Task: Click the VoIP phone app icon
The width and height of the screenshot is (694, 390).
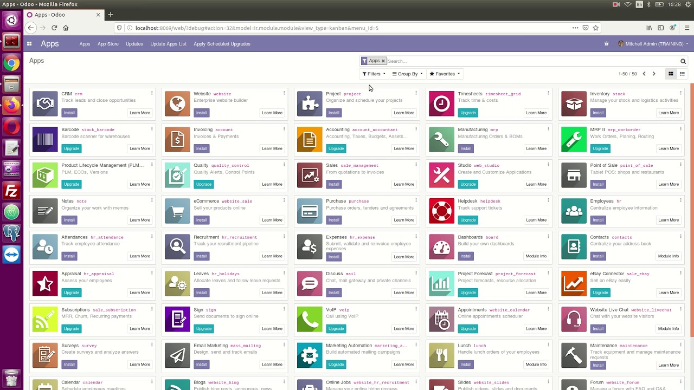Action: [310, 320]
